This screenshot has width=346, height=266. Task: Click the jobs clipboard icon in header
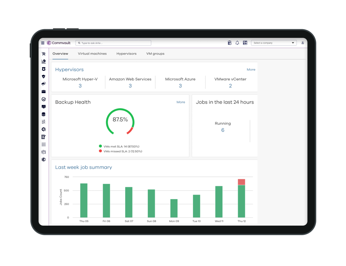[x=229, y=43]
